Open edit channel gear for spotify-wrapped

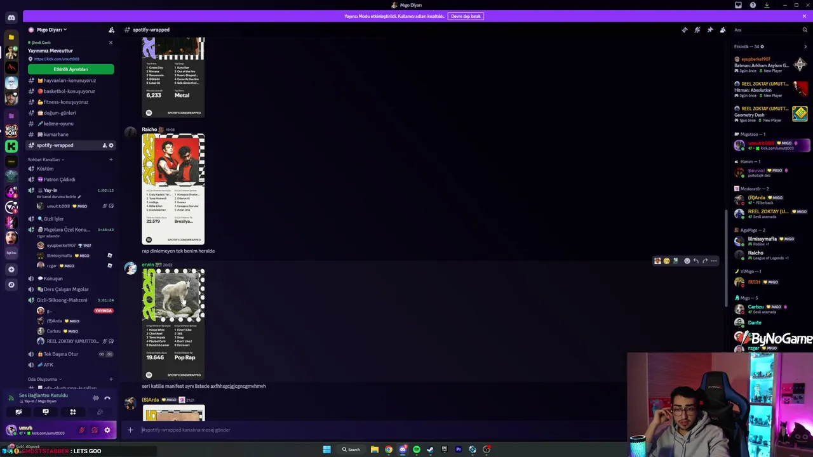click(111, 145)
